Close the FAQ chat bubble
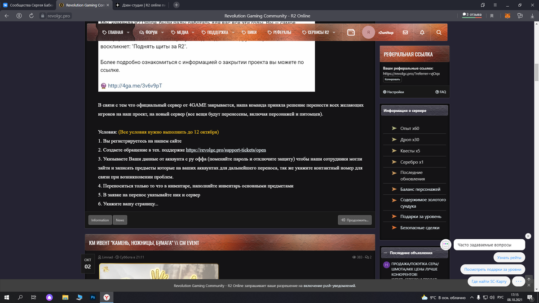 click(528, 236)
